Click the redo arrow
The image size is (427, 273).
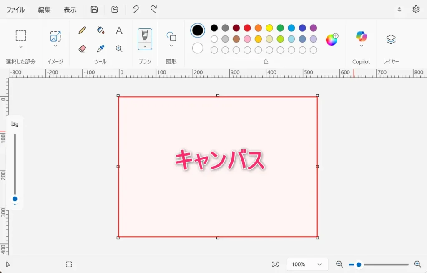coord(153,9)
